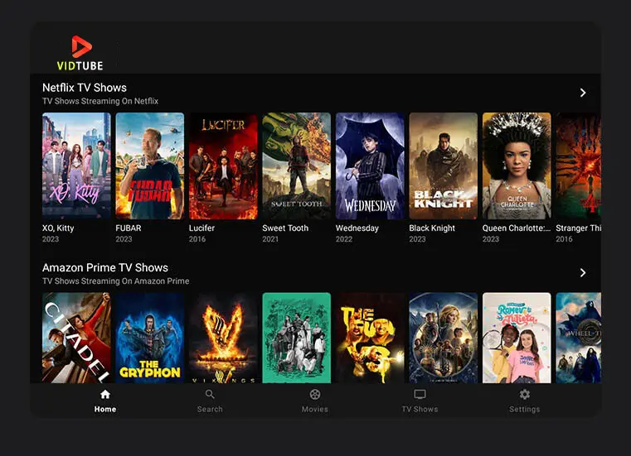Click the 2023 year under FUBAR
This screenshot has width=631, height=456.
tap(124, 239)
